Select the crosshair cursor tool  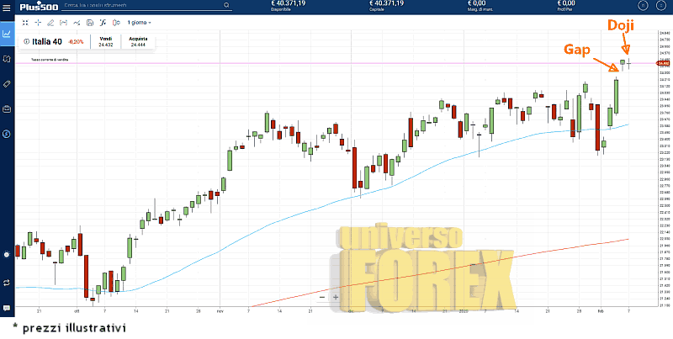[x=38, y=23]
